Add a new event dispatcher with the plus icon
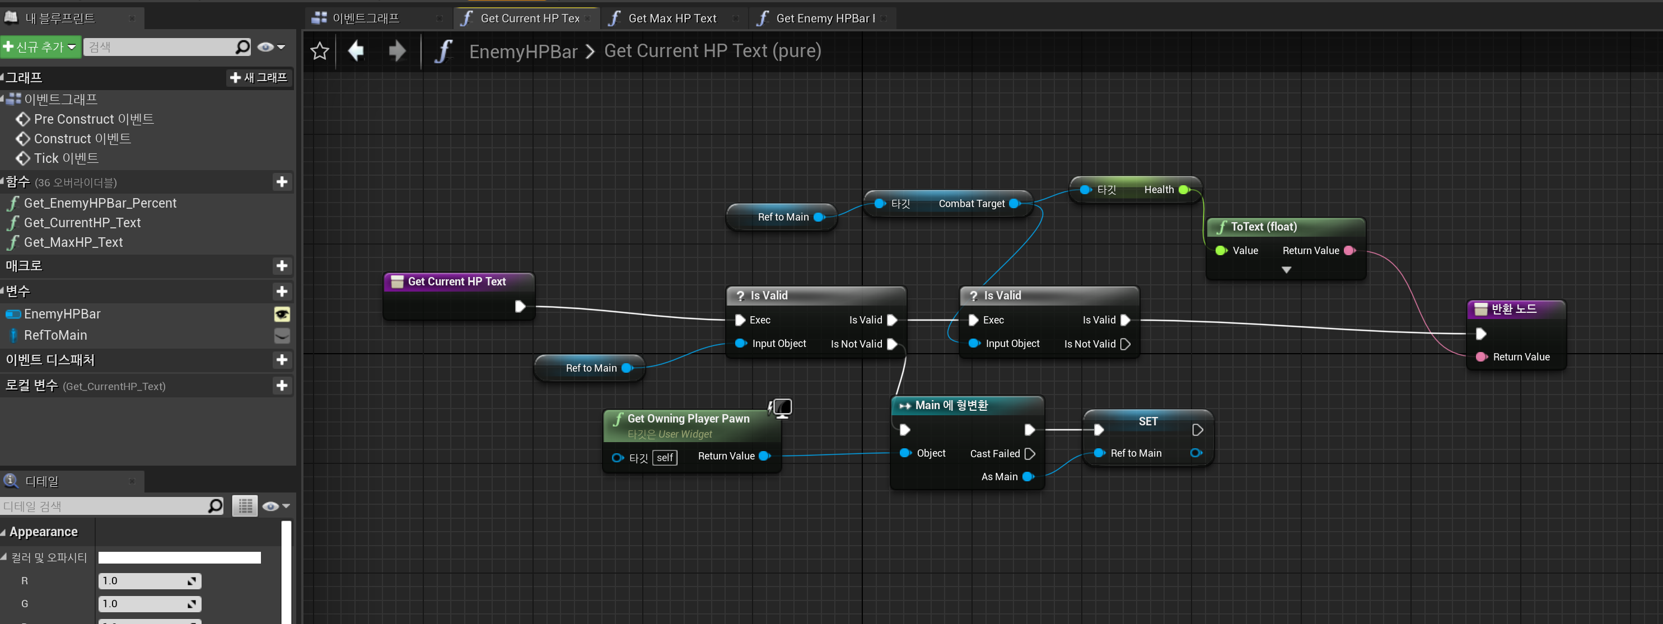 click(x=282, y=359)
